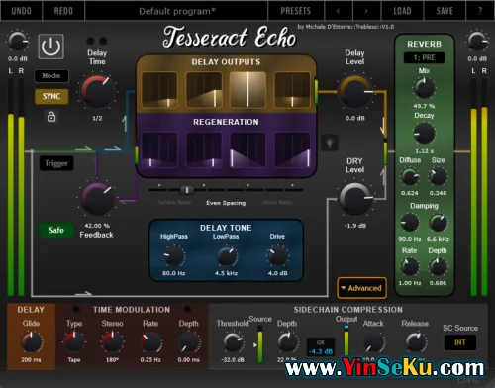Click first Delay Outputs tap panel
Image resolution: width=495 pixels, height=388 pixels.
point(159,90)
